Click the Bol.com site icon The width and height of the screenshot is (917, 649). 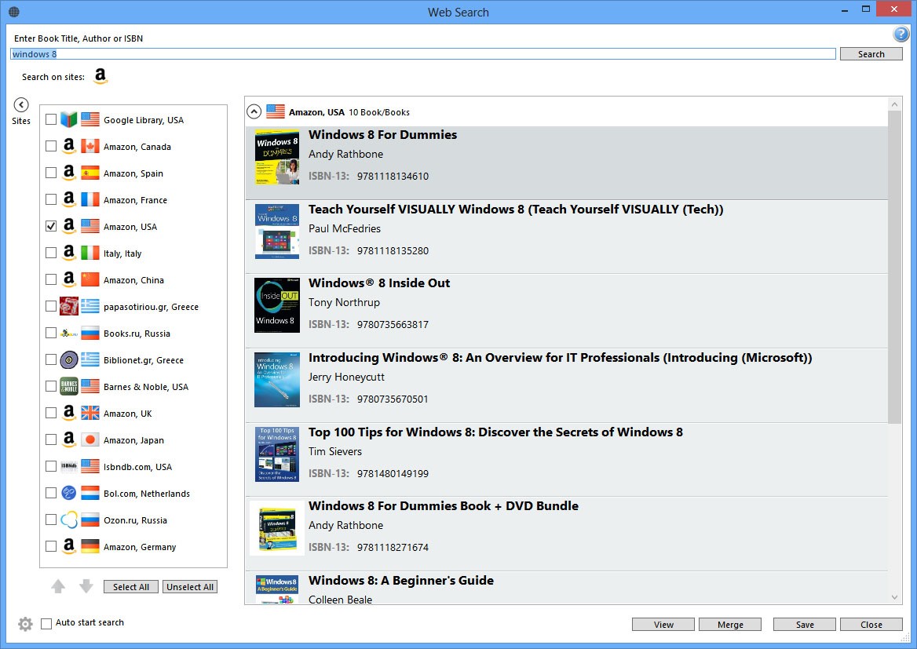69,494
